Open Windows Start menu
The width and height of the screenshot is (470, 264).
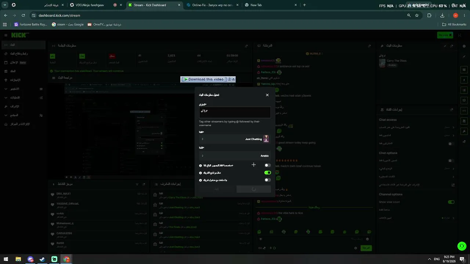click(6, 259)
